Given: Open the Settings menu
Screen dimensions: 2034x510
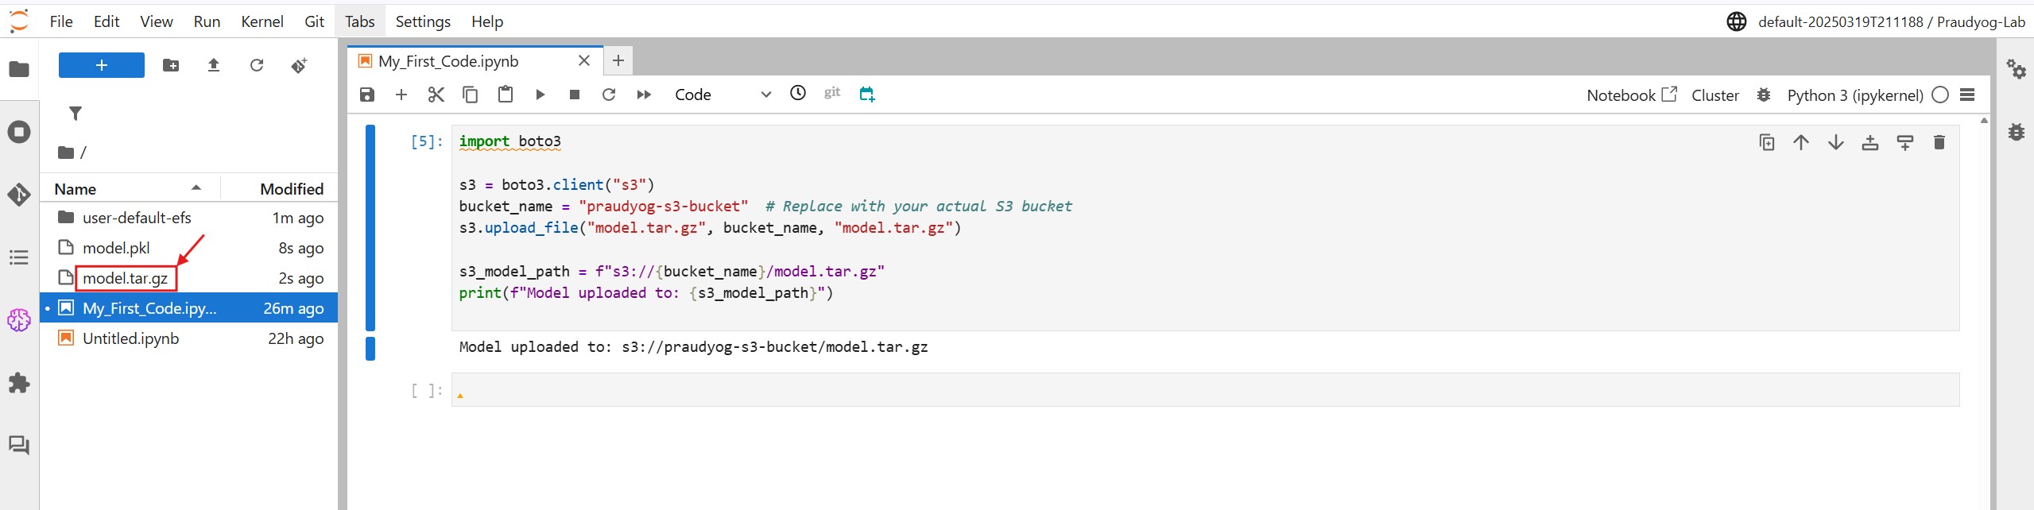Looking at the screenshot, I should [x=423, y=21].
